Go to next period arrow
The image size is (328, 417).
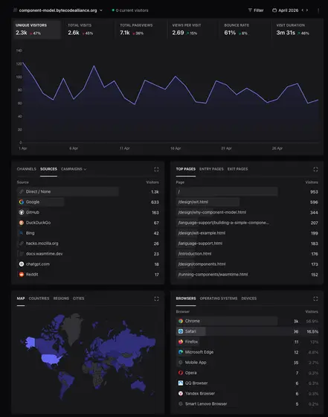click(307, 10)
